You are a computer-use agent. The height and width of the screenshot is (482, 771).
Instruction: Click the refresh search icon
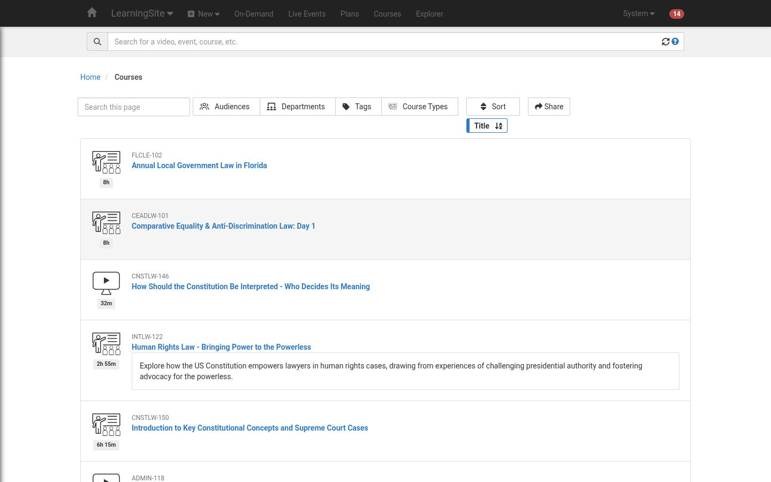click(666, 42)
